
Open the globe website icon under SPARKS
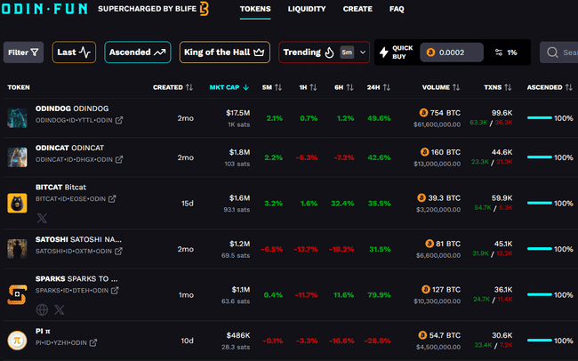pyautogui.click(x=42, y=309)
